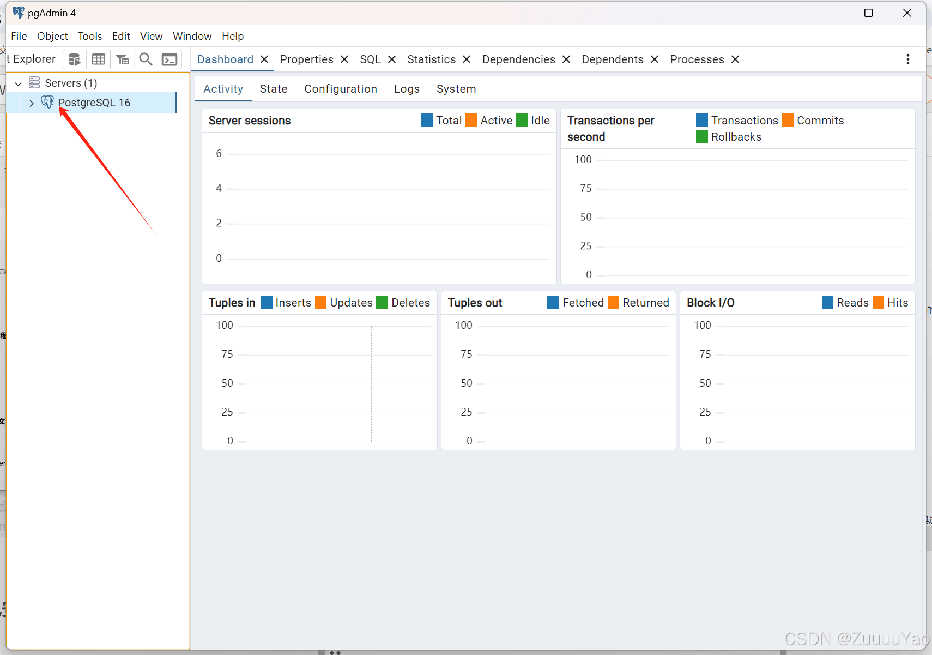
Task: Switch to the Processes tab
Action: (x=697, y=59)
